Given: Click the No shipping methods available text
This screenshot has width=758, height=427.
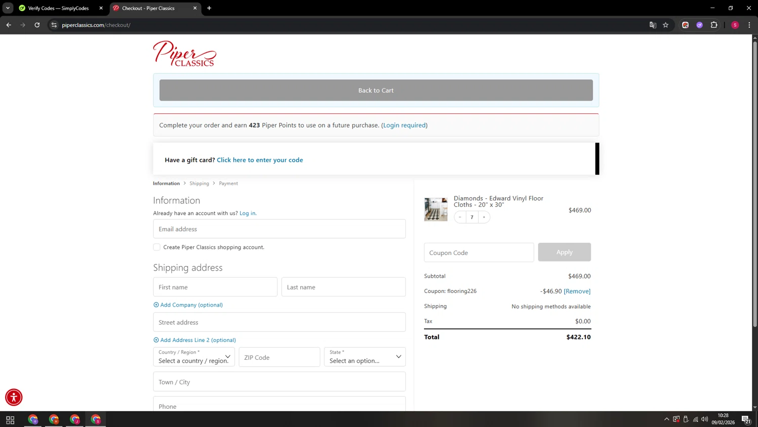Looking at the screenshot, I should (551, 307).
